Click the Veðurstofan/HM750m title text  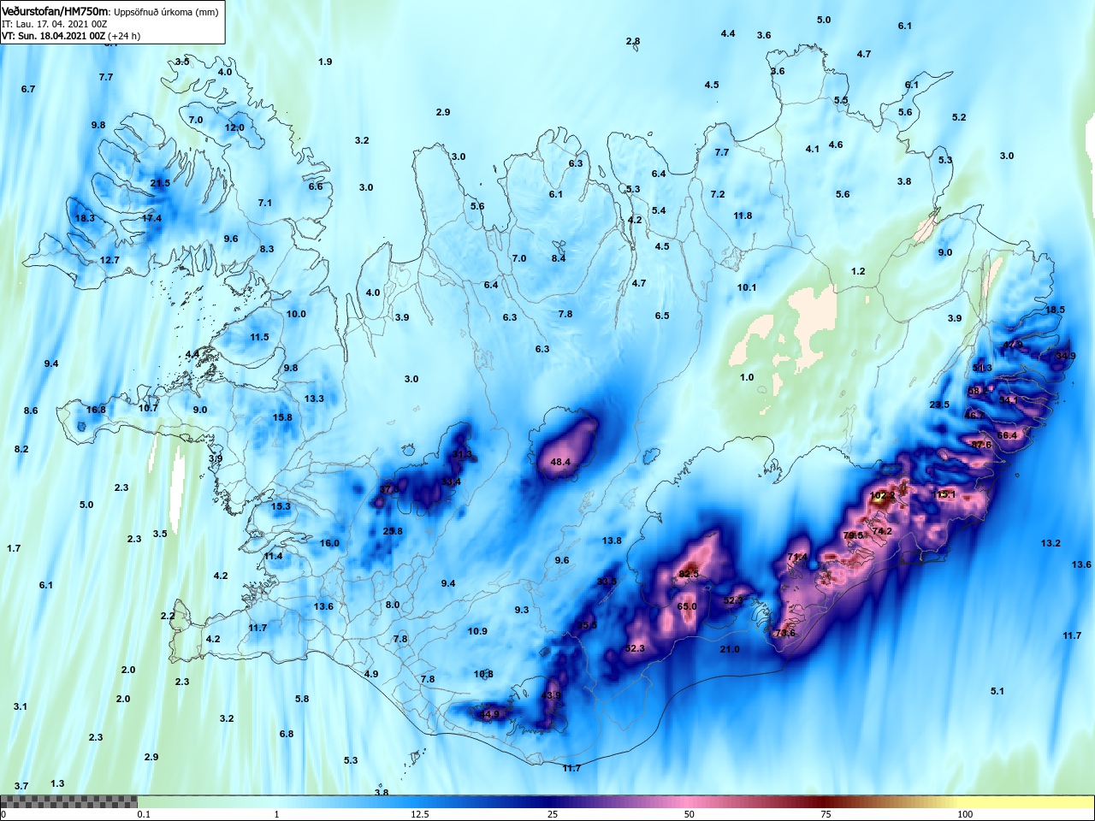55,11
